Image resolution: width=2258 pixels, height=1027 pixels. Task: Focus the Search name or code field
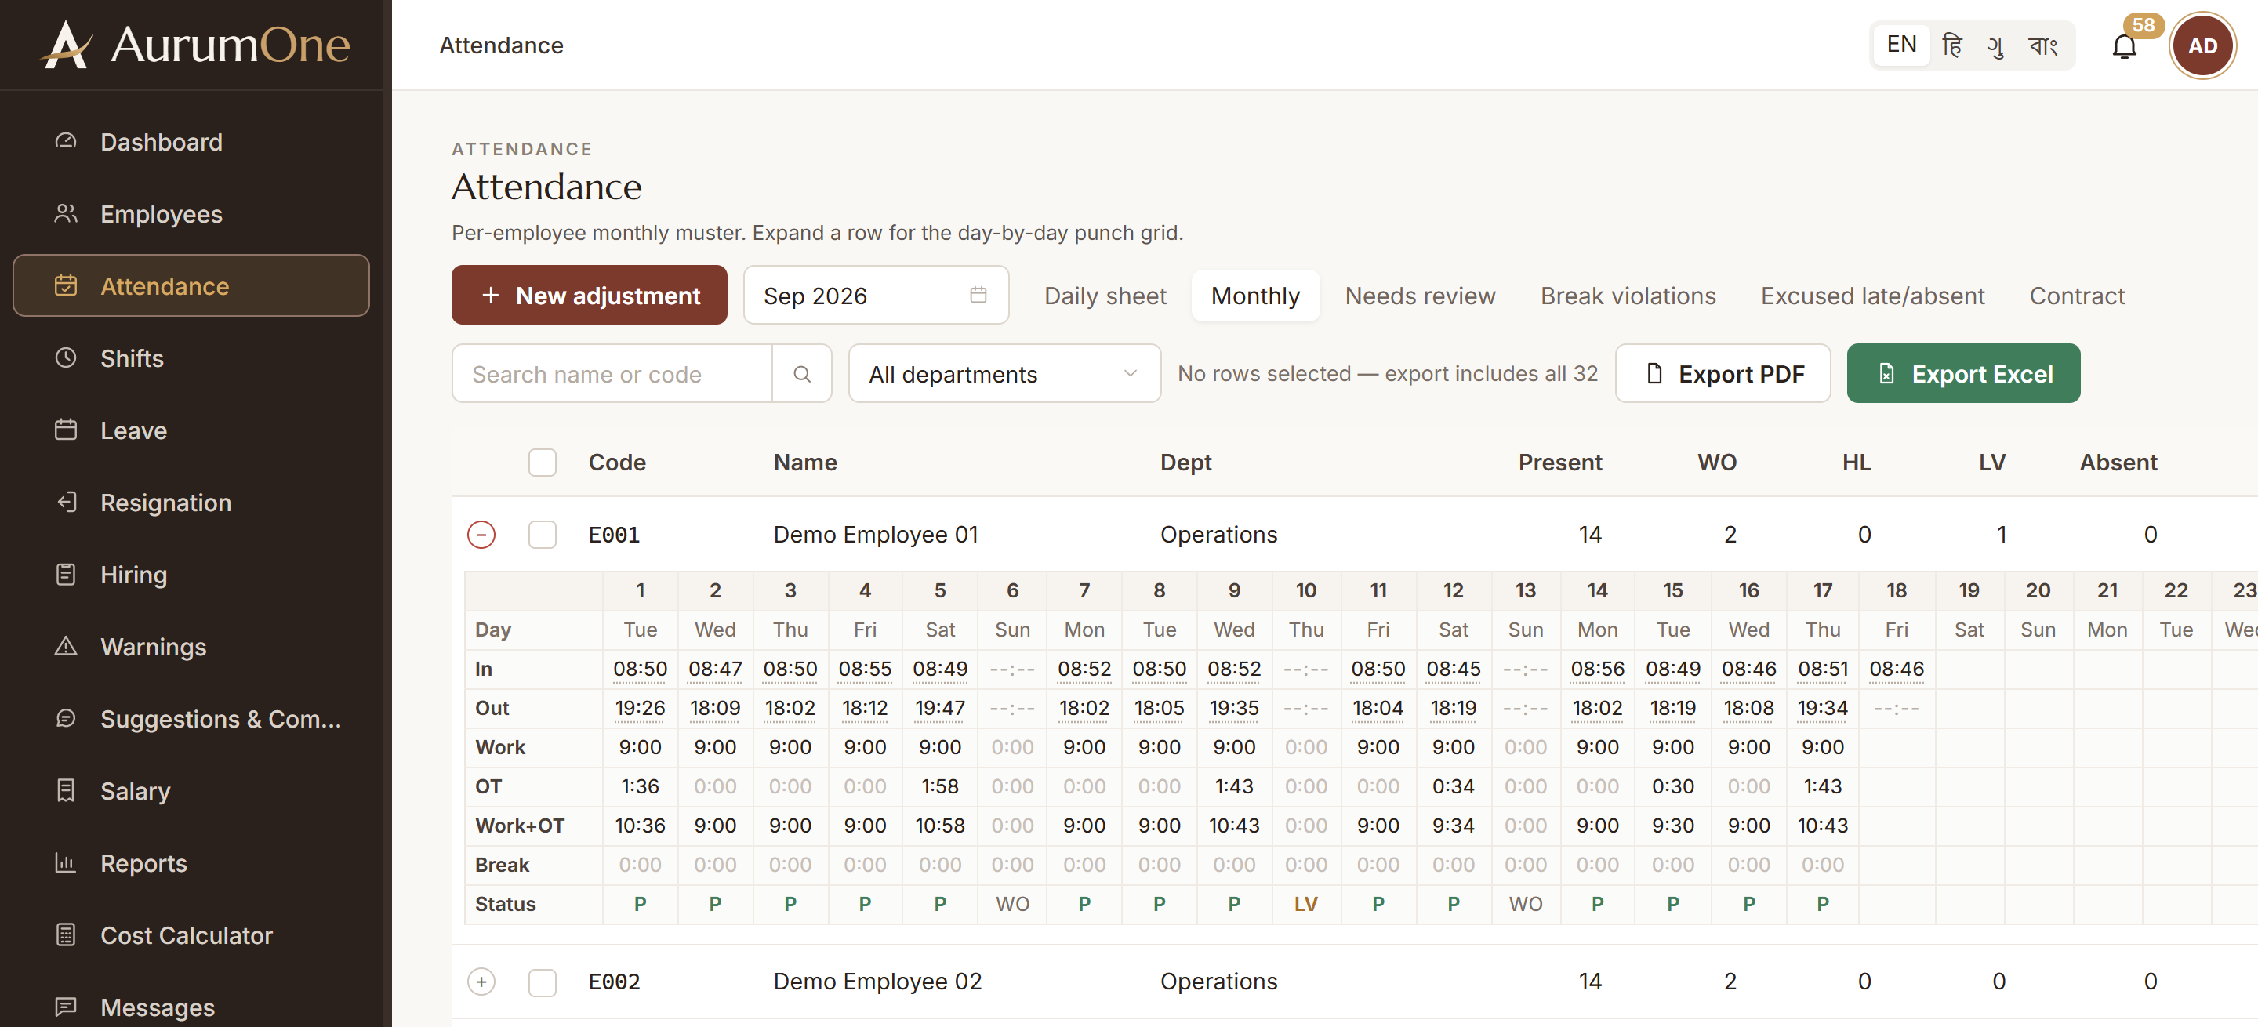612,374
